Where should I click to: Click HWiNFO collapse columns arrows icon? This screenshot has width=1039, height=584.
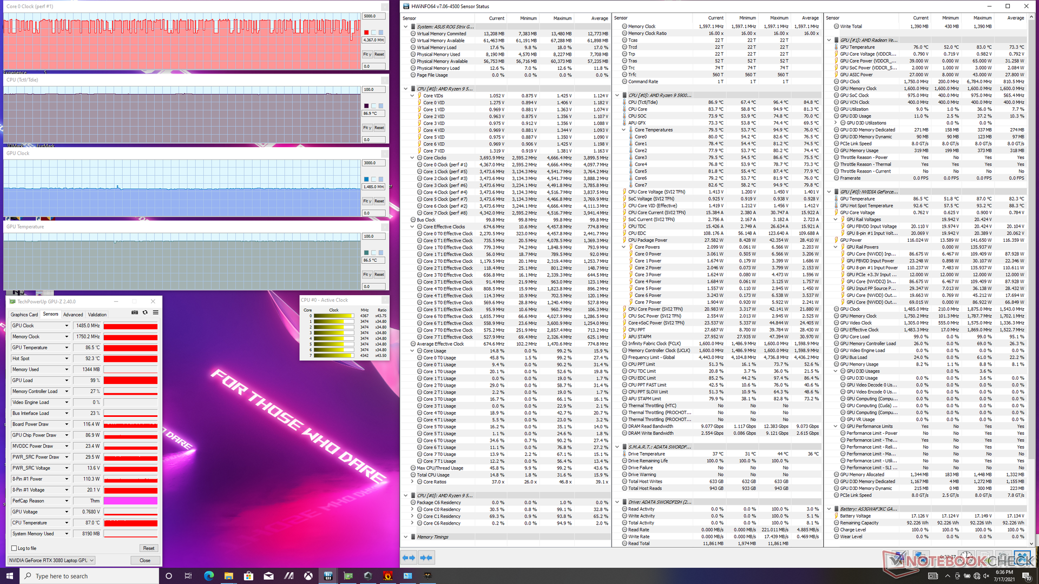click(x=426, y=558)
